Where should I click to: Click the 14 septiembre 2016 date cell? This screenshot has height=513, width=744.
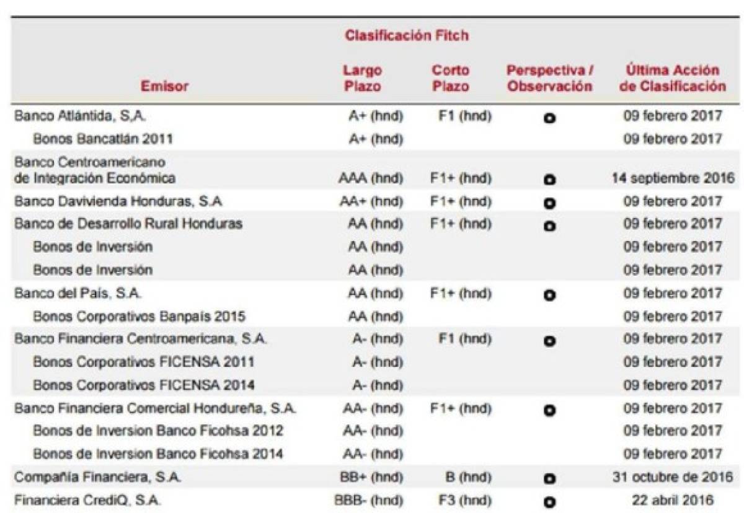coord(673,179)
